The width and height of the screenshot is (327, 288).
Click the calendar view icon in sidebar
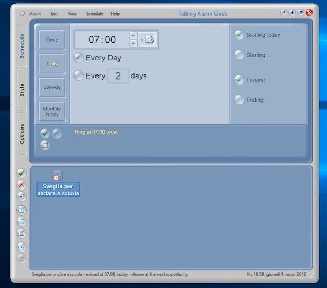click(x=21, y=247)
